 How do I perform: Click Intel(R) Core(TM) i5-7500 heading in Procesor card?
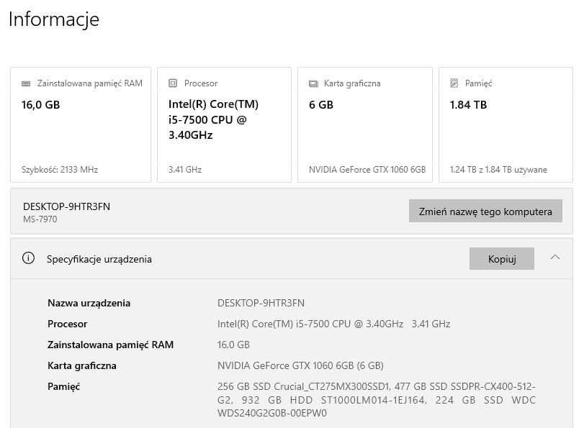coord(213,119)
